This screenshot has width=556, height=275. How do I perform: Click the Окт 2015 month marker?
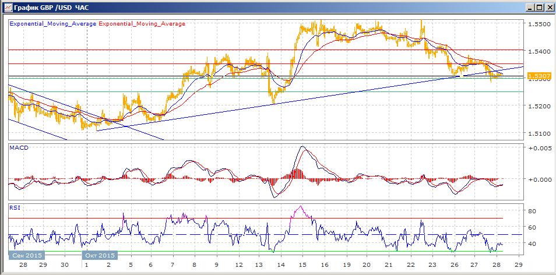pos(99,256)
